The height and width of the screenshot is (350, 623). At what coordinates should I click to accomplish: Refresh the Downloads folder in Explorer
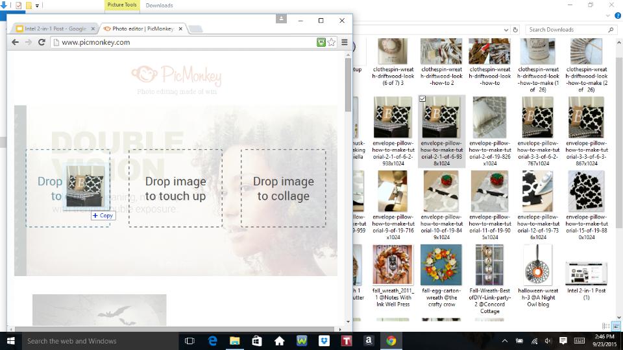515,30
